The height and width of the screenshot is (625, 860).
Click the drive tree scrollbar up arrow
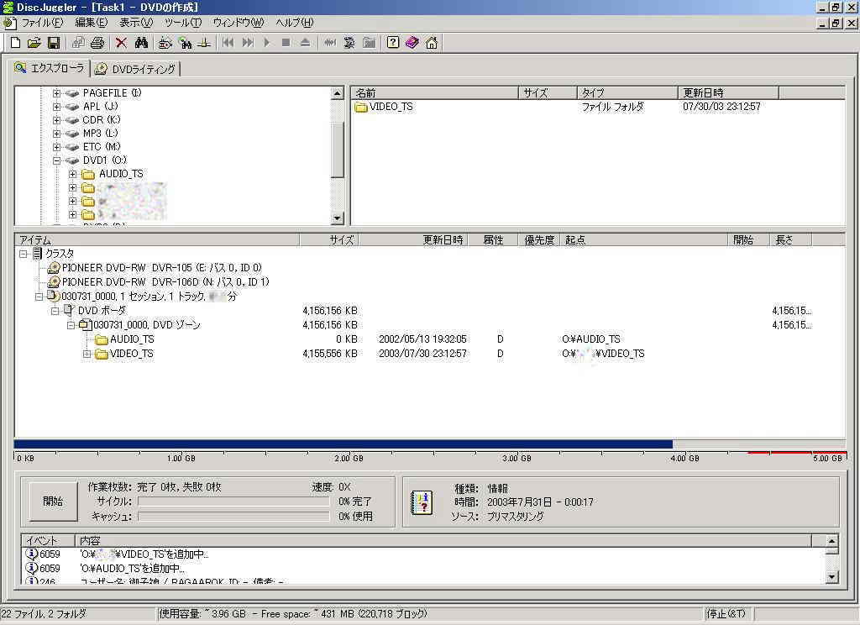[x=338, y=93]
